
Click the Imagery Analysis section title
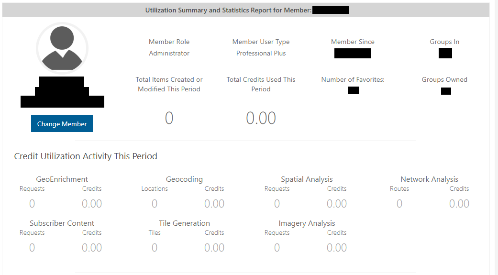click(x=307, y=223)
